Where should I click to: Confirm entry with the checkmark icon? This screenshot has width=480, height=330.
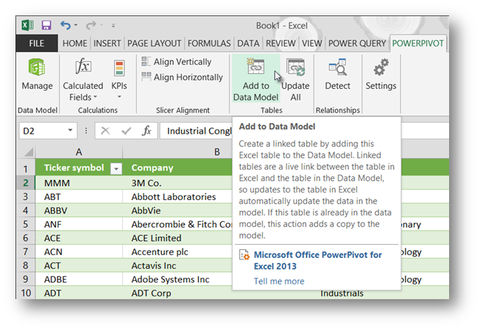[126, 131]
